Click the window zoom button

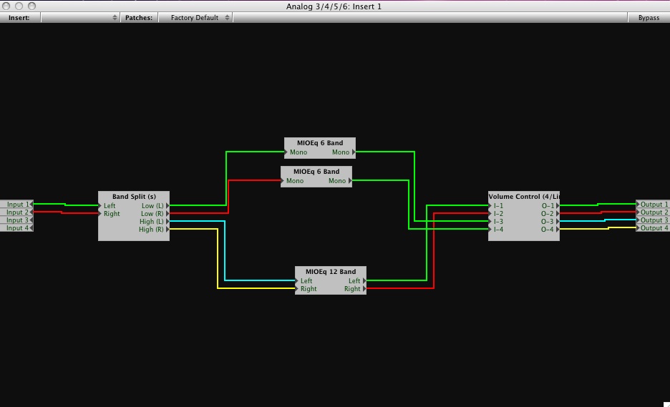pyautogui.click(x=31, y=6)
